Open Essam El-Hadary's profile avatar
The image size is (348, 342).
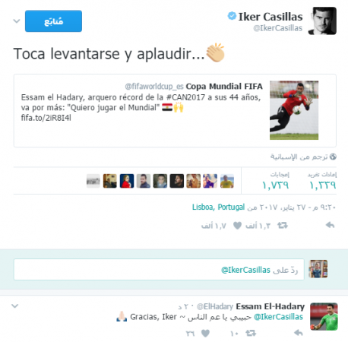[324, 316]
